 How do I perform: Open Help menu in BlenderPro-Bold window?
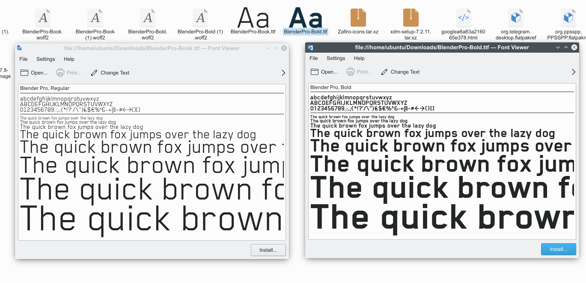point(359,58)
